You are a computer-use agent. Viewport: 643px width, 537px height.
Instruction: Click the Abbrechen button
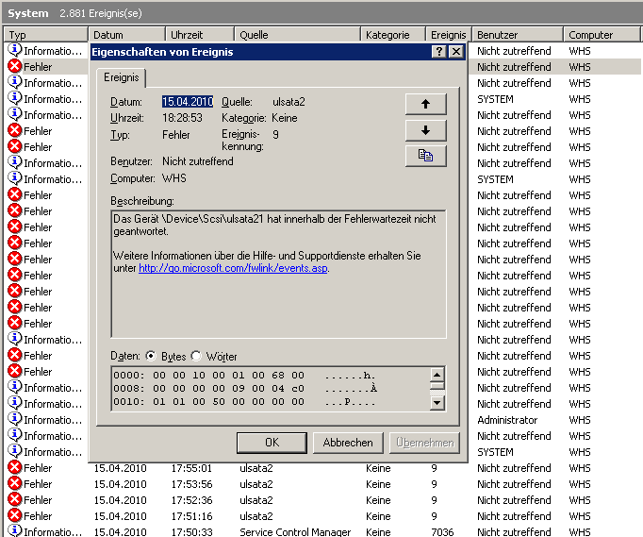tap(348, 443)
